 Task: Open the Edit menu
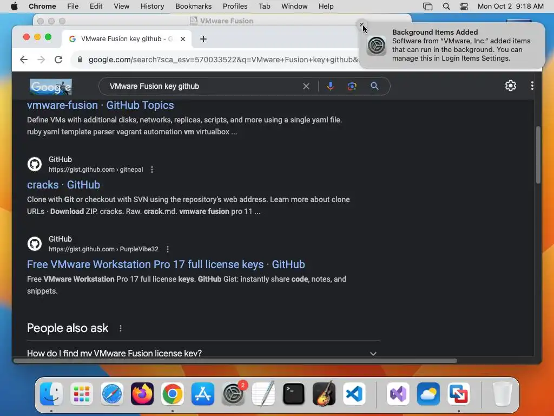[96, 6]
